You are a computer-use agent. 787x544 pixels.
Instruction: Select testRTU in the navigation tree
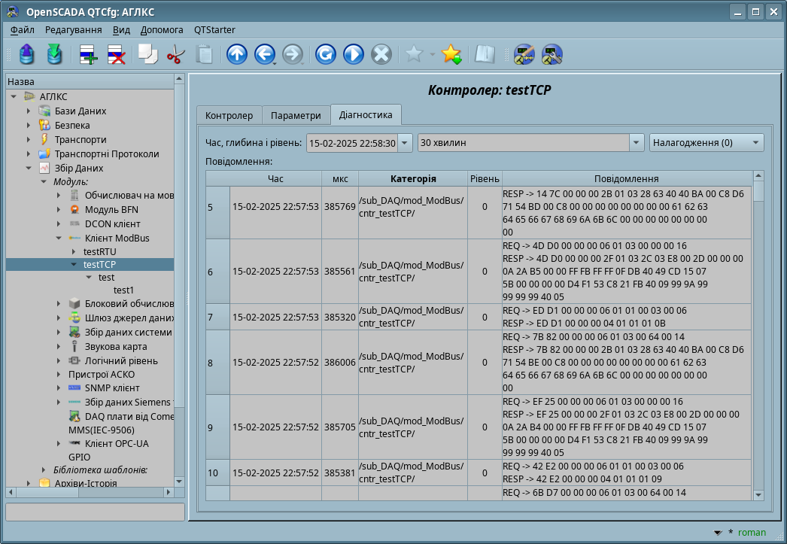tap(100, 251)
